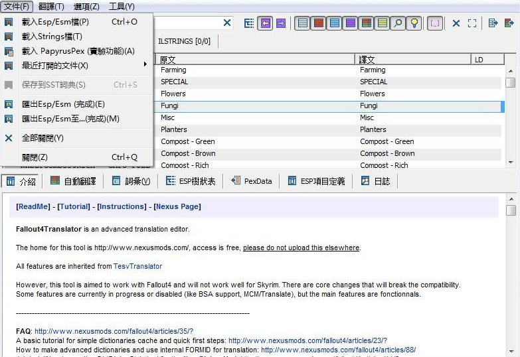Toggle the red rows filter button
Viewport: 520px width, 357px height.
click(x=319, y=23)
